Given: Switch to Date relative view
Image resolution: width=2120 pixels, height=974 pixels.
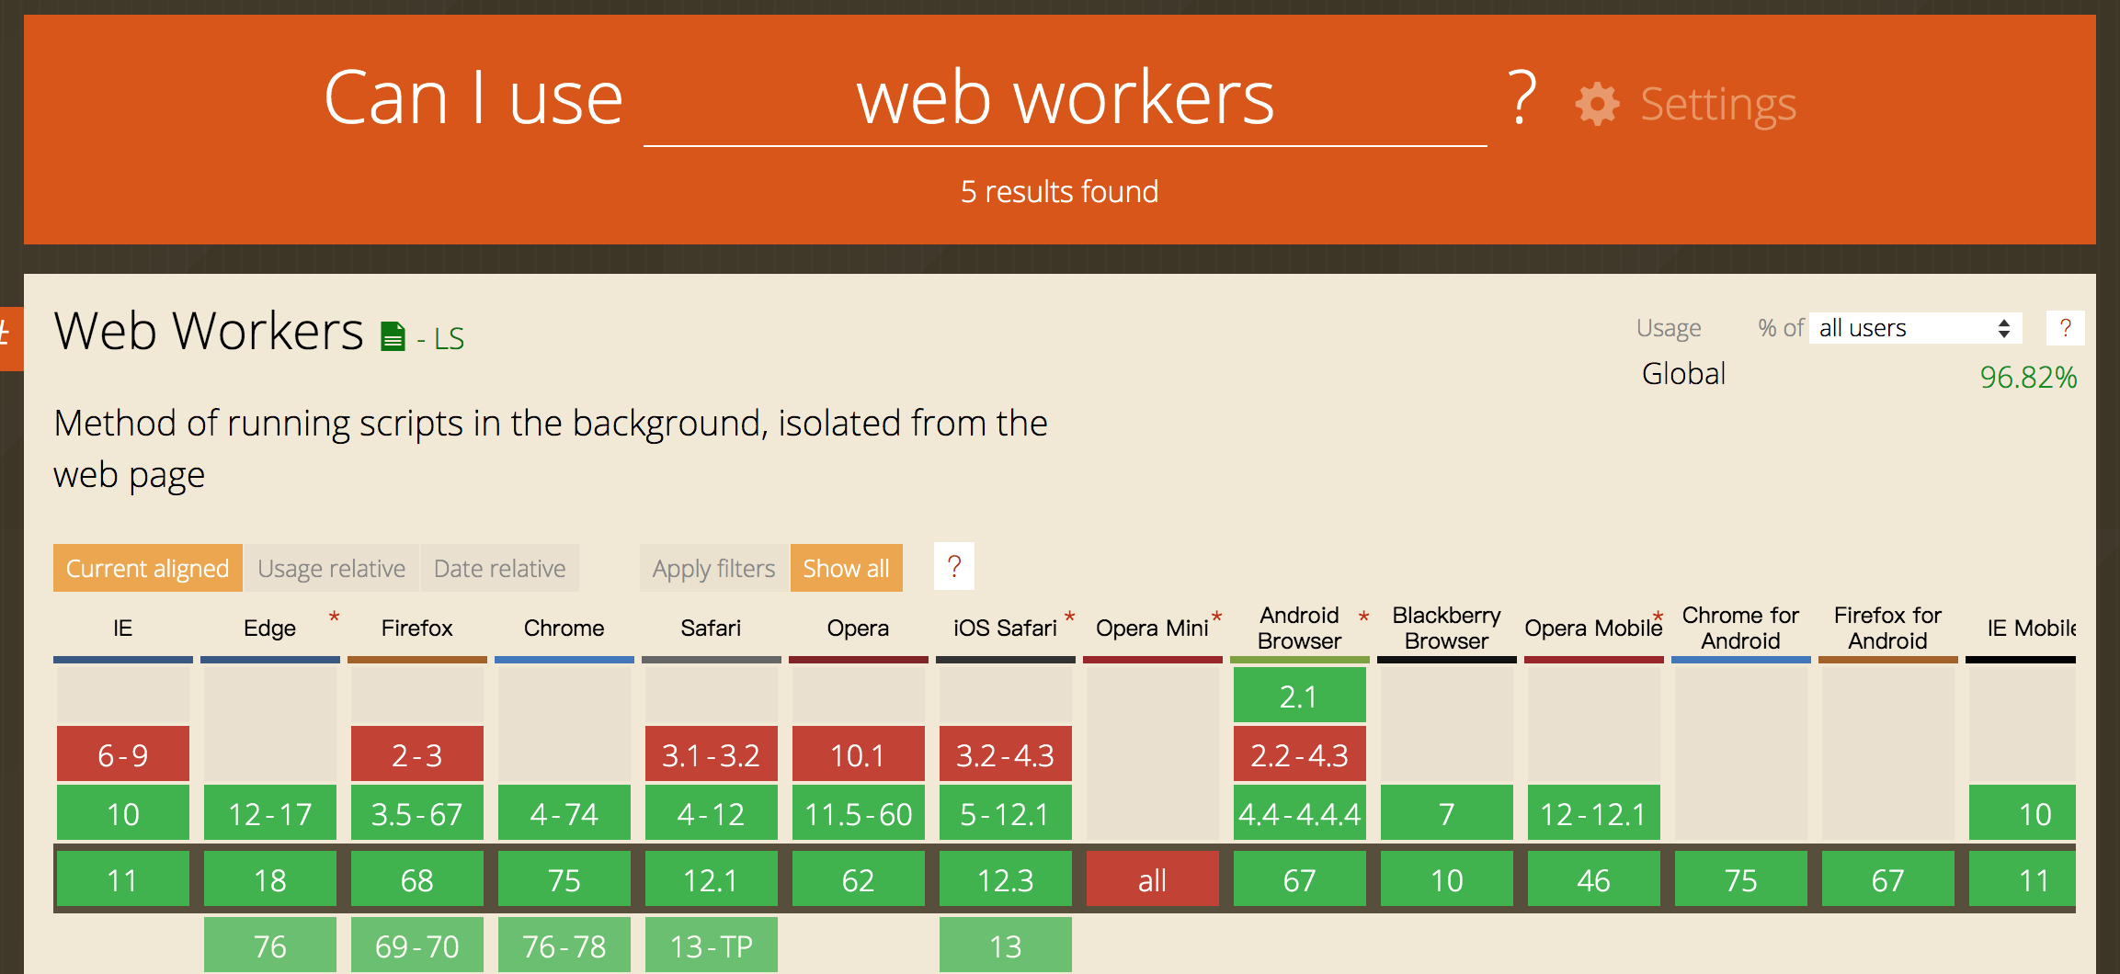Looking at the screenshot, I should (x=500, y=568).
